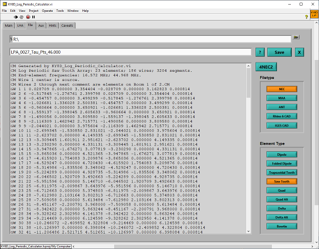Click the Run arrow toolbar icon
This screenshot has width=319, height=249.
pyautogui.click(x=16, y=17)
